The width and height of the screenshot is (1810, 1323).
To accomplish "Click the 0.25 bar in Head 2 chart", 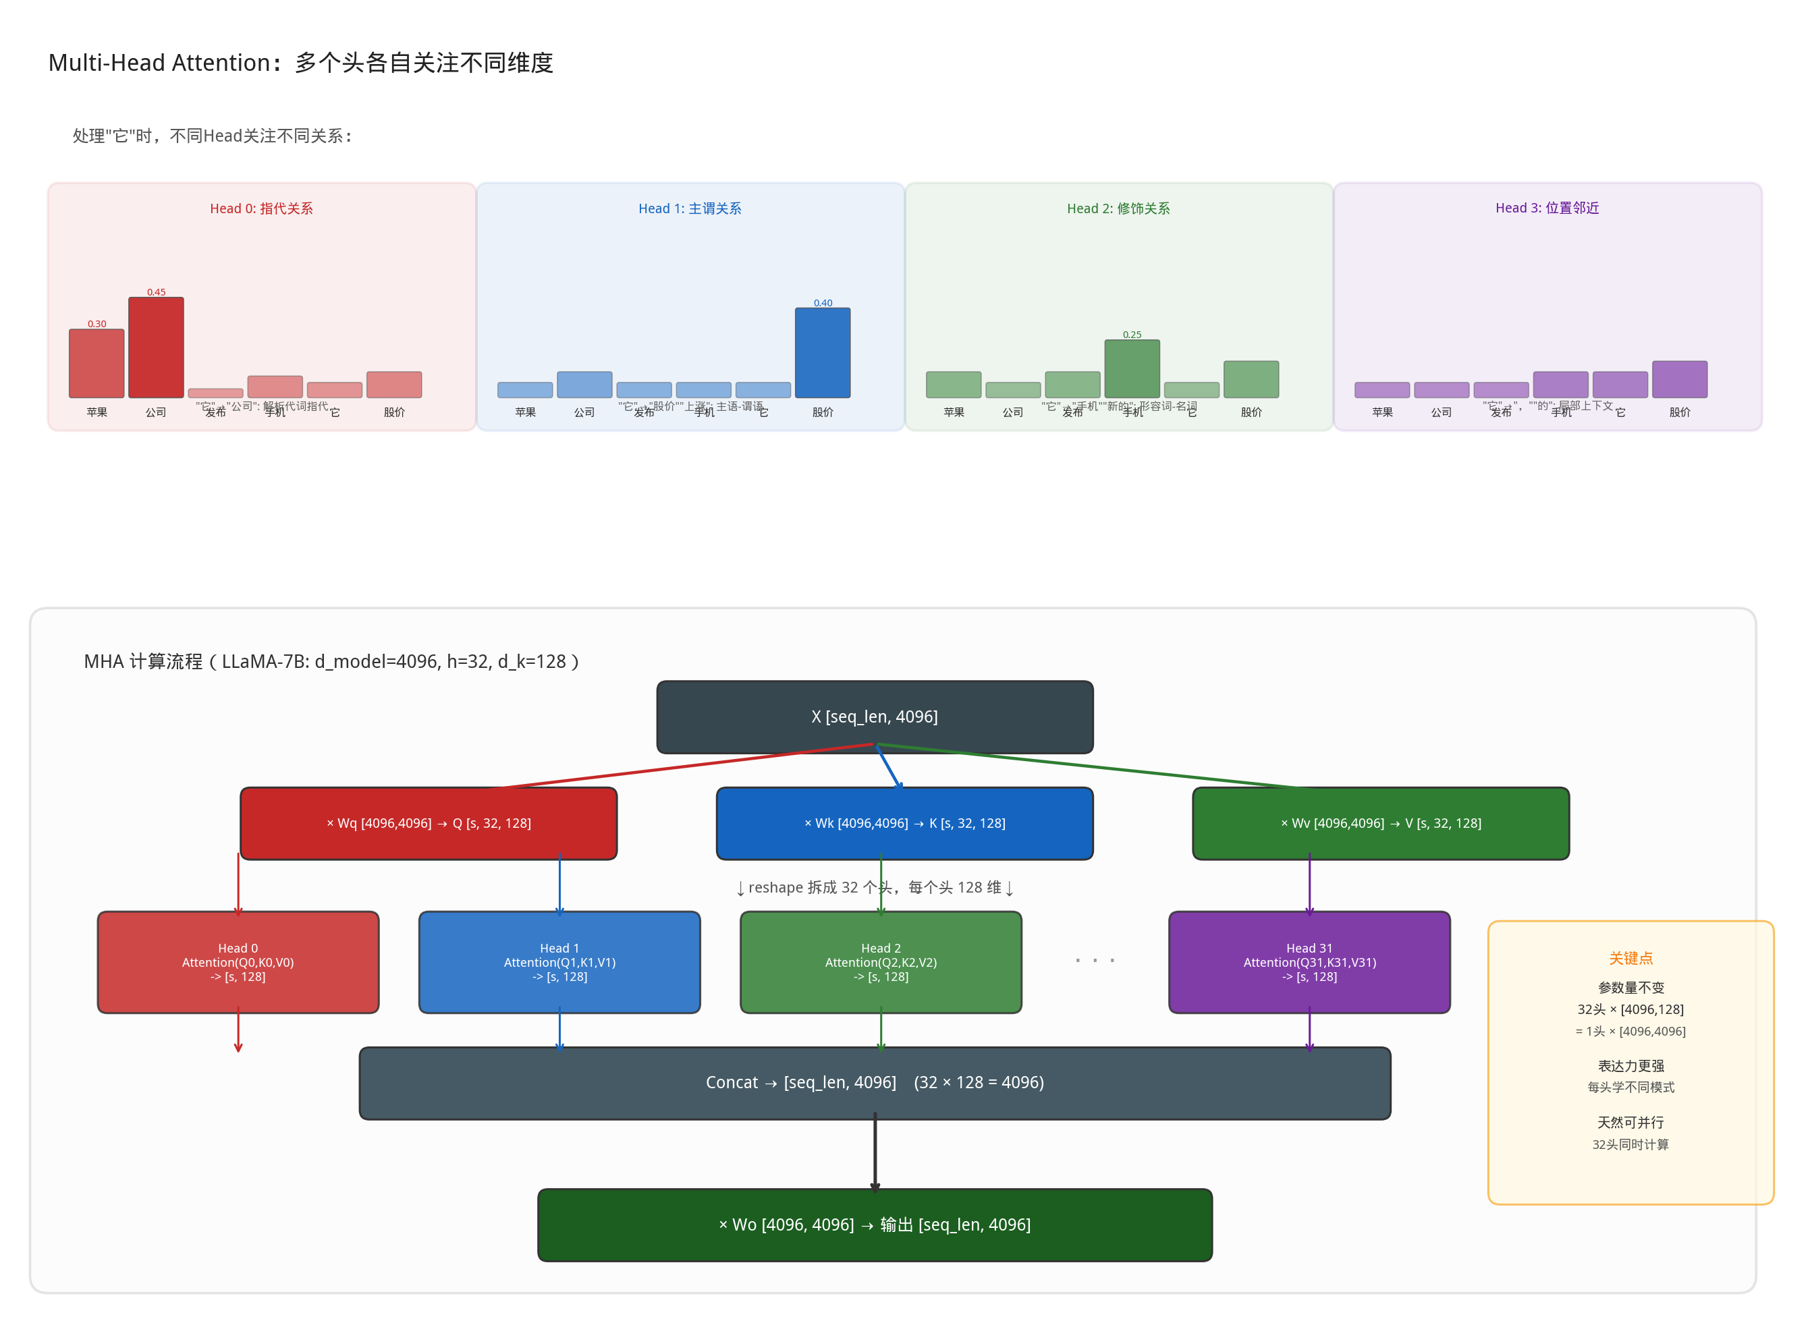I will click(1132, 369).
